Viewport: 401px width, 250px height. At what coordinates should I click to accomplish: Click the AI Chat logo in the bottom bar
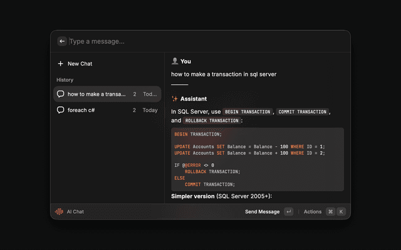[60, 212]
